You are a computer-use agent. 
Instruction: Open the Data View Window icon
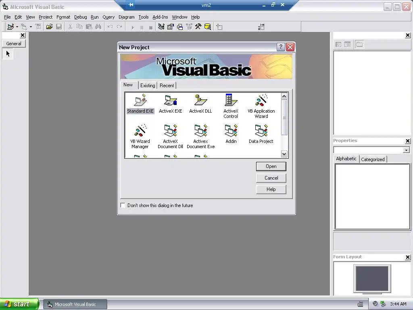pos(208,27)
